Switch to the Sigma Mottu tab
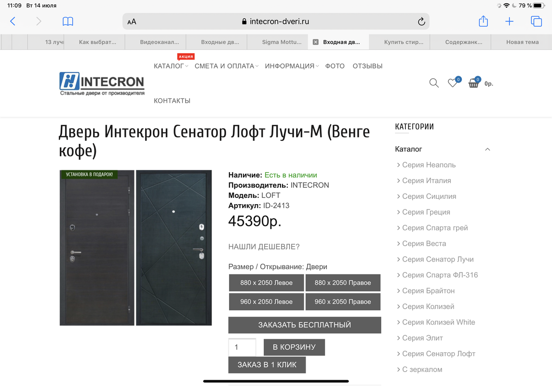Viewport: 552px width, 386px height. click(x=282, y=42)
